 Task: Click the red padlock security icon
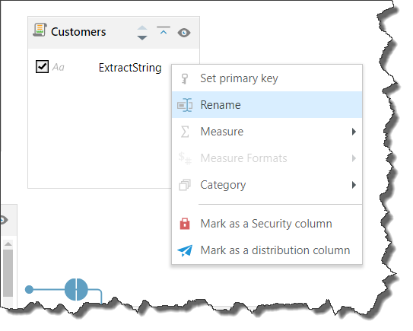pos(185,224)
